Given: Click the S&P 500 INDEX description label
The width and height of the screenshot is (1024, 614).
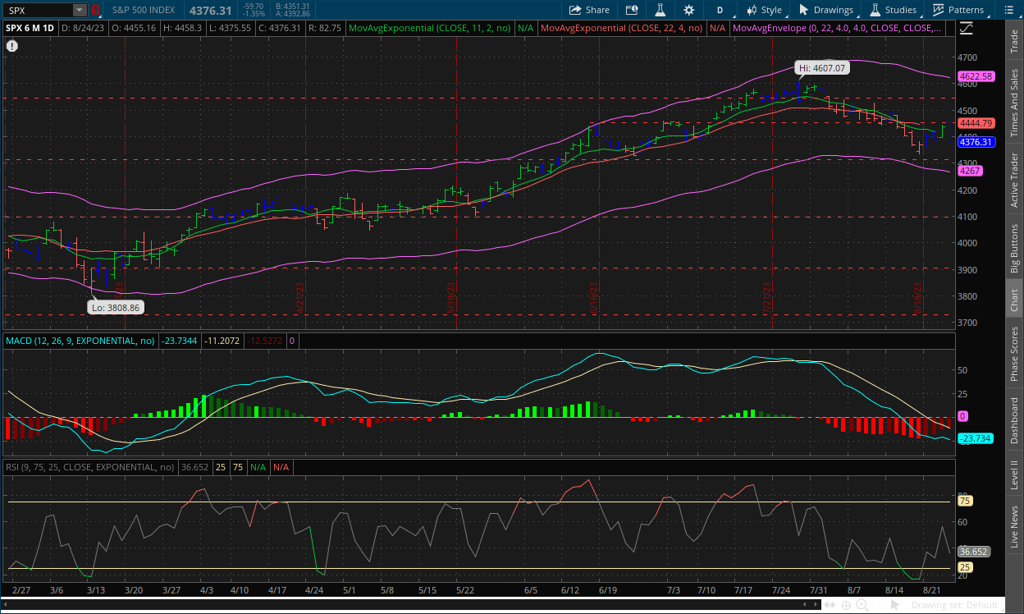Looking at the screenshot, I should coord(144,10).
